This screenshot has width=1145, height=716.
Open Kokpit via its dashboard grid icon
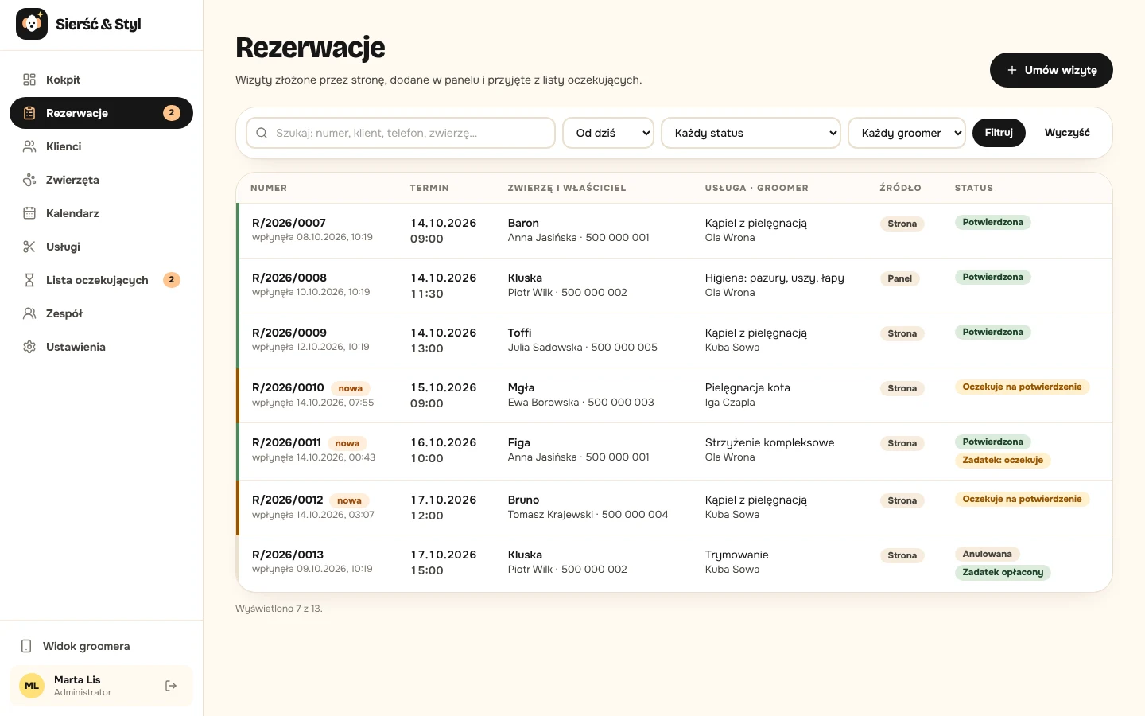pos(29,80)
